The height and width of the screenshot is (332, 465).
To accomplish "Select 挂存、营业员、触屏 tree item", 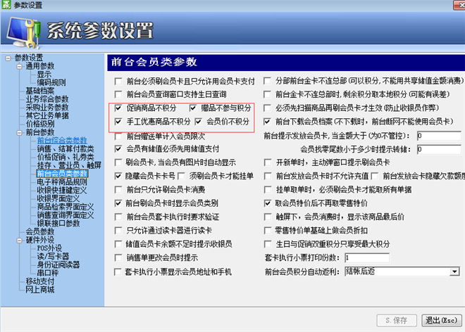I will point(69,165).
